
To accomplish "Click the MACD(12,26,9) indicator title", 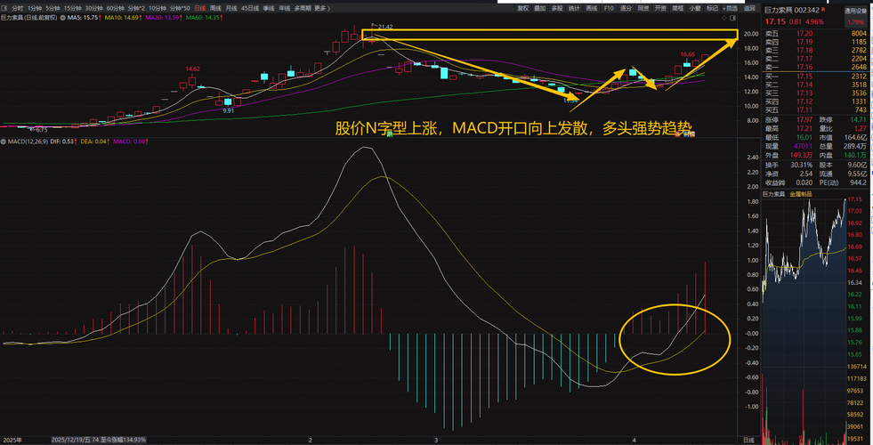I will tap(28, 142).
